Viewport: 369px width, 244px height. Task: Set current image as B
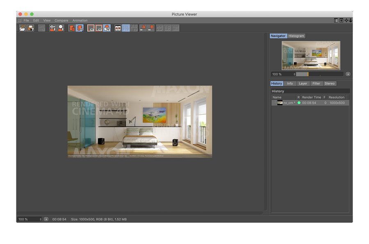pos(151,28)
